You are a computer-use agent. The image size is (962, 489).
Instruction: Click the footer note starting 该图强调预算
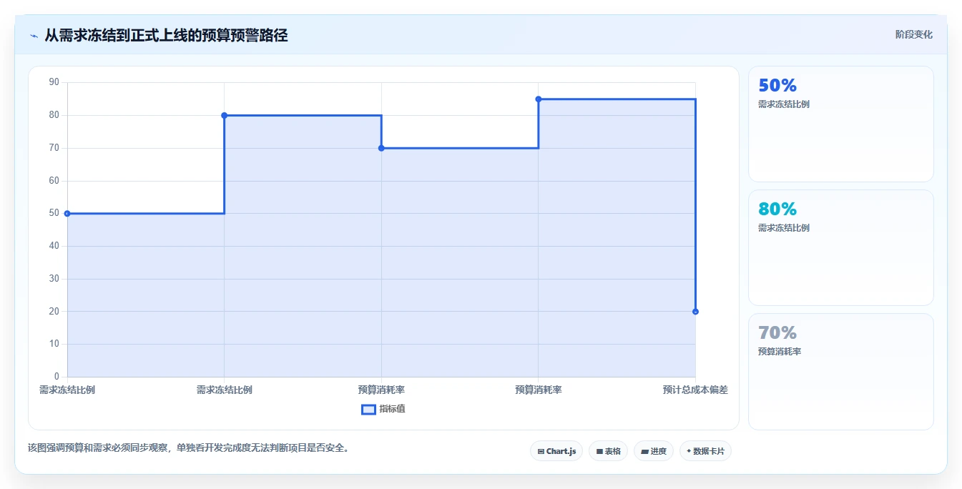tap(188, 448)
